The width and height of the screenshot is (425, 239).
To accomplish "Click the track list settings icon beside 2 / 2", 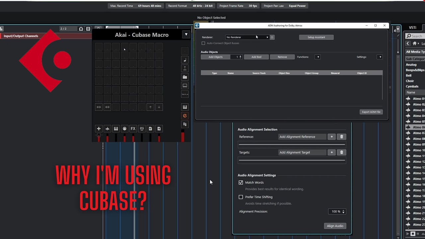I will coord(88,29).
